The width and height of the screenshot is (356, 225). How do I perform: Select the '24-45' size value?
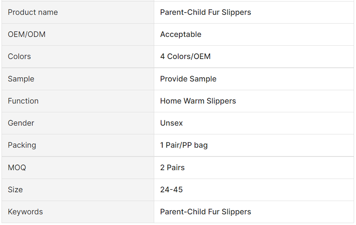point(171,190)
